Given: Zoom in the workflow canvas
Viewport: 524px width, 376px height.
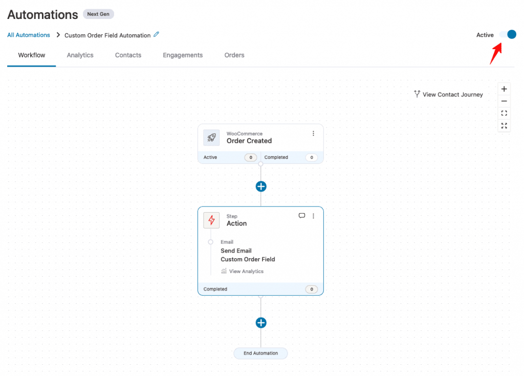Looking at the screenshot, I should tap(504, 89).
